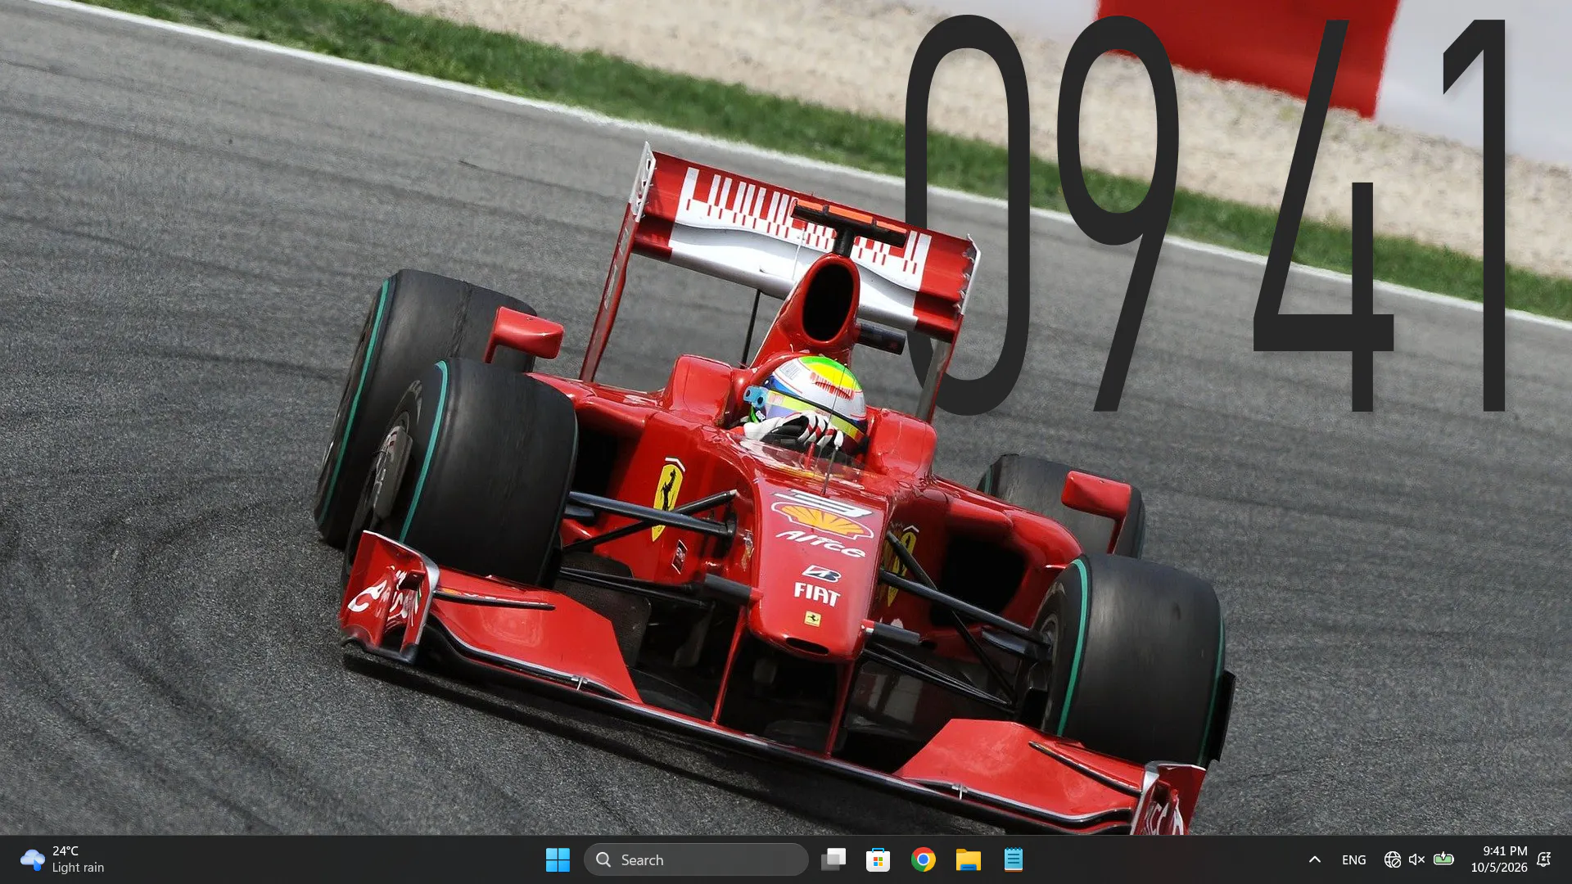Open the Notepad taskbar icon
The width and height of the screenshot is (1572, 884).
point(1014,859)
